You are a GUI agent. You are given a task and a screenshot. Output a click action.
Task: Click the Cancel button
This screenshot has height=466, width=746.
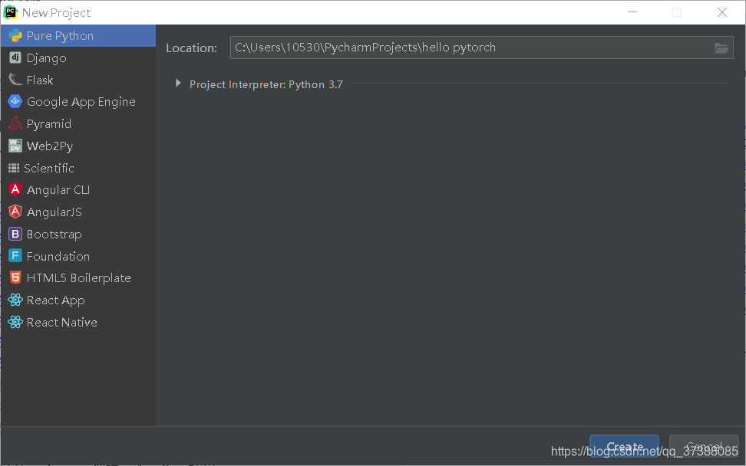pyautogui.click(x=704, y=447)
